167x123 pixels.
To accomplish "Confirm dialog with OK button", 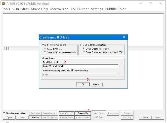I will (x=83, y=84).
